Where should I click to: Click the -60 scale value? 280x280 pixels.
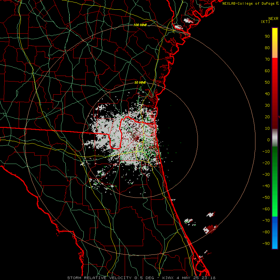266,209
